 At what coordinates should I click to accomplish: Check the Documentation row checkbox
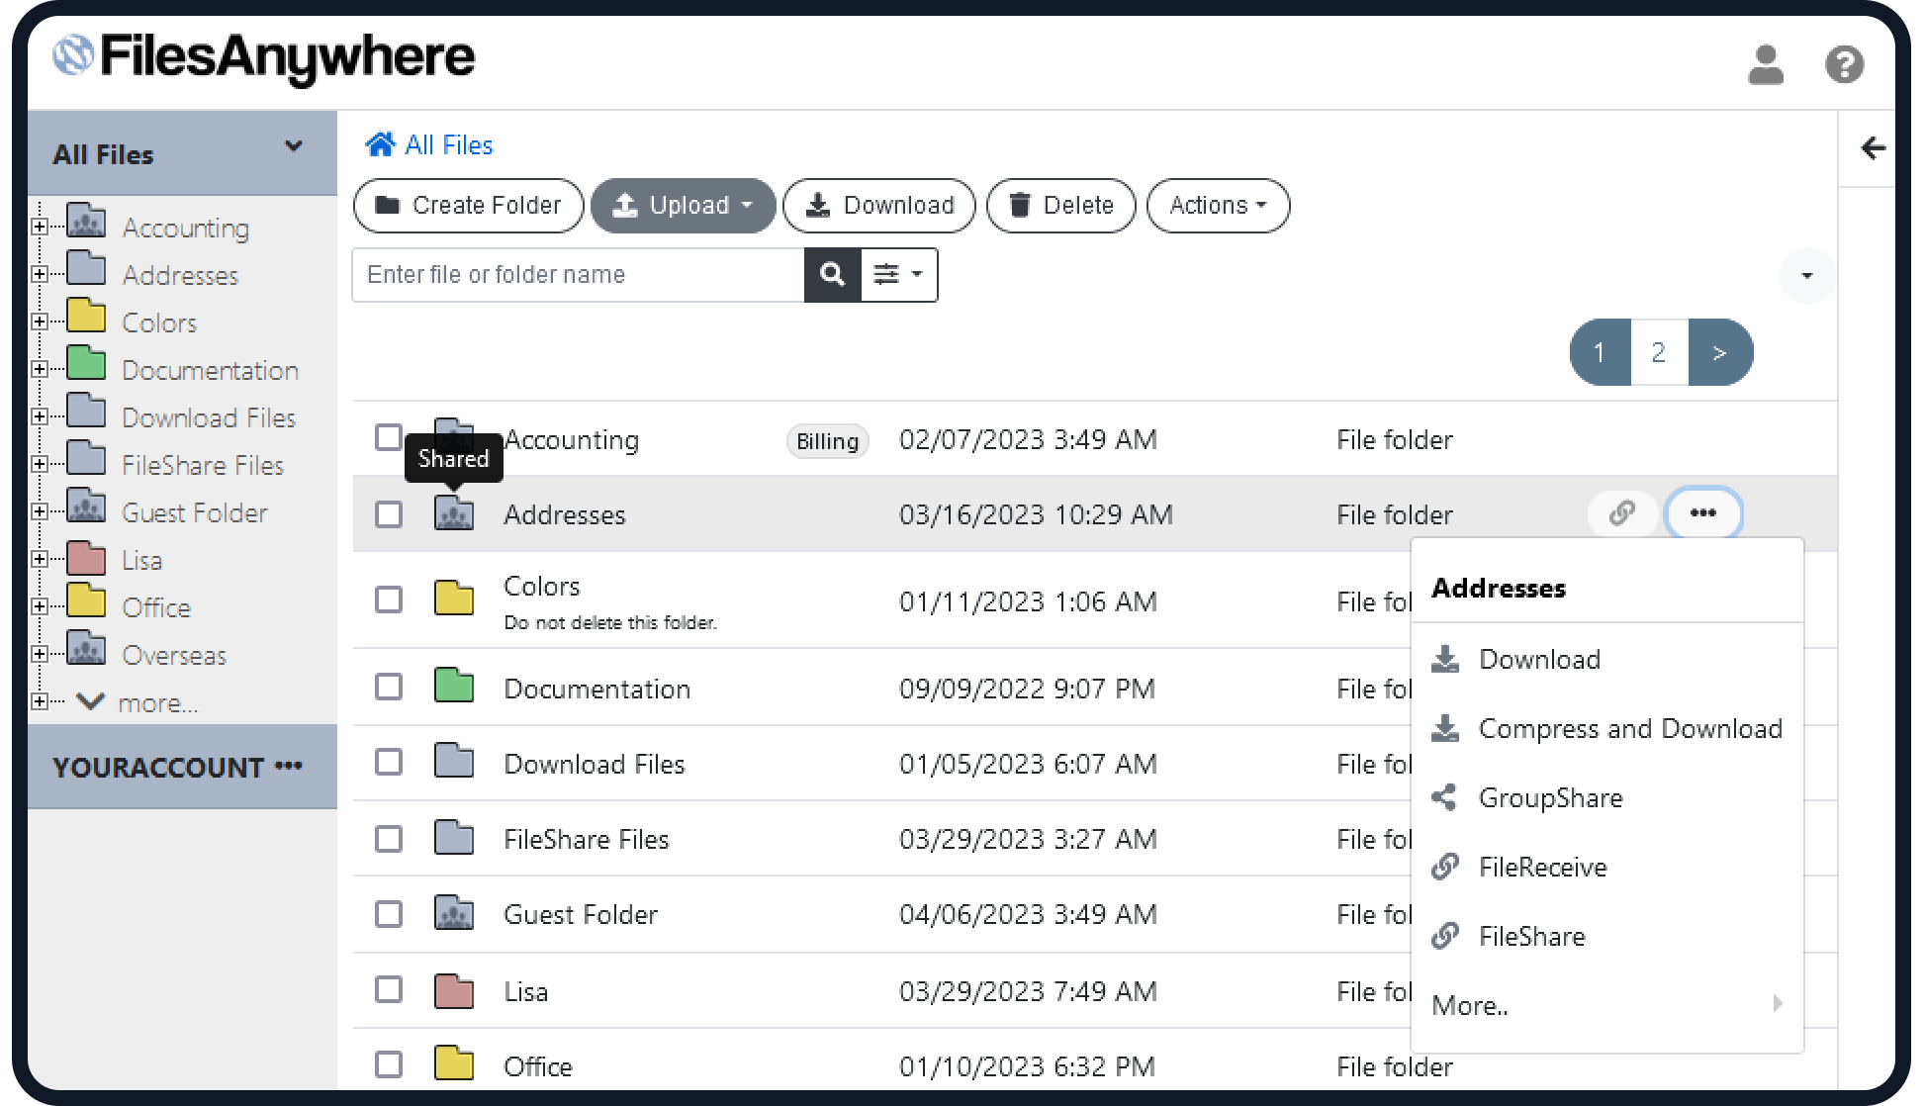389,687
